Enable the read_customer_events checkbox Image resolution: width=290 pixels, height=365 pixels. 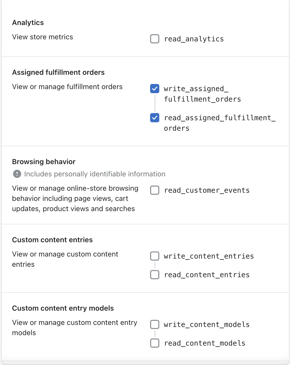click(x=155, y=190)
